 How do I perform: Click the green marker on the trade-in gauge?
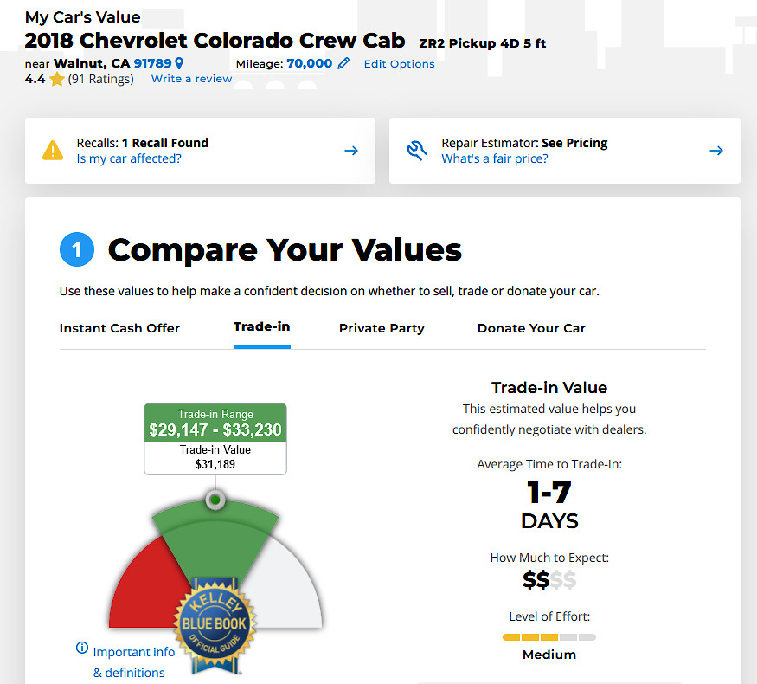pyautogui.click(x=215, y=500)
